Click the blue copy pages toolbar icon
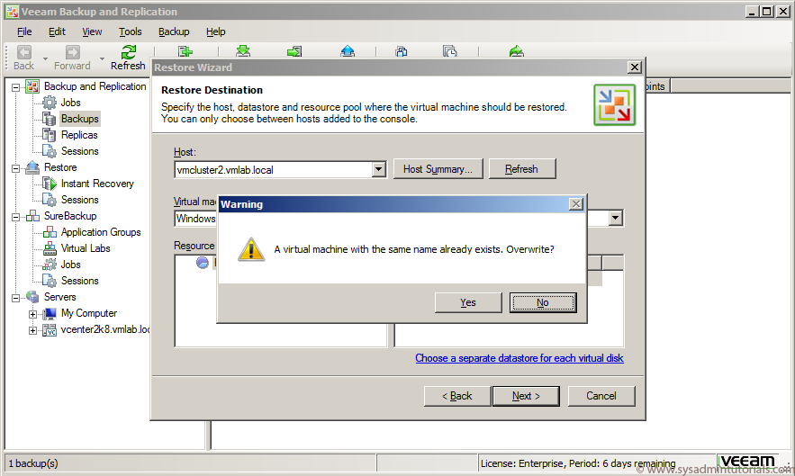The width and height of the screenshot is (795, 476). click(x=402, y=51)
